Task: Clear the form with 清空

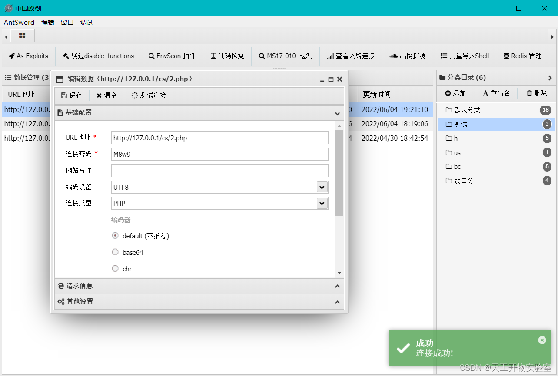Action: pyautogui.click(x=106, y=96)
